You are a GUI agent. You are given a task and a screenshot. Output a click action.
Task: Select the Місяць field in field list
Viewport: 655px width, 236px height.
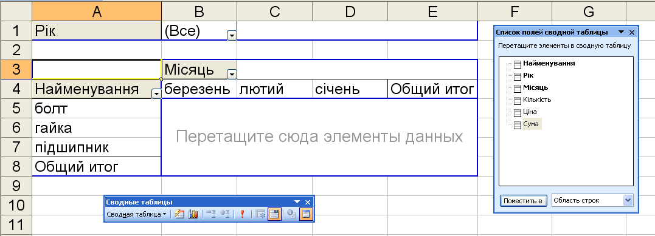click(536, 87)
